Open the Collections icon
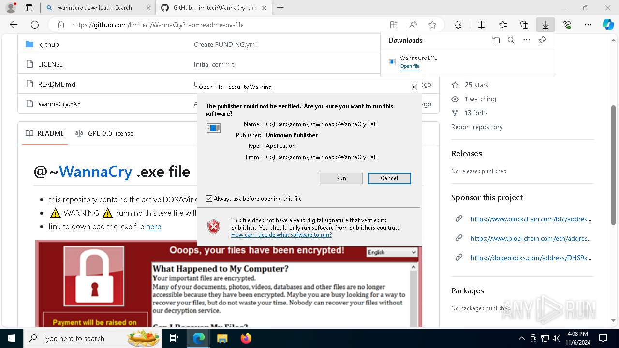The image size is (619, 348). pos(524,25)
